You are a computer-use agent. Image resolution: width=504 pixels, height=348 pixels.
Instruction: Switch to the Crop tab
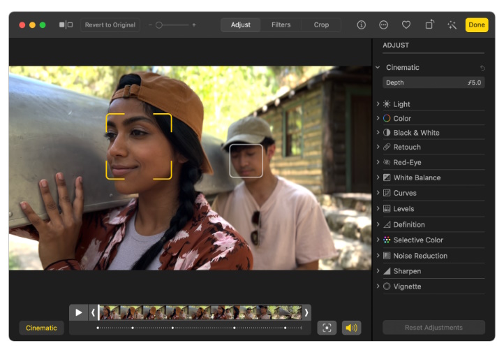pyautogui.click(x=321, y=24)
